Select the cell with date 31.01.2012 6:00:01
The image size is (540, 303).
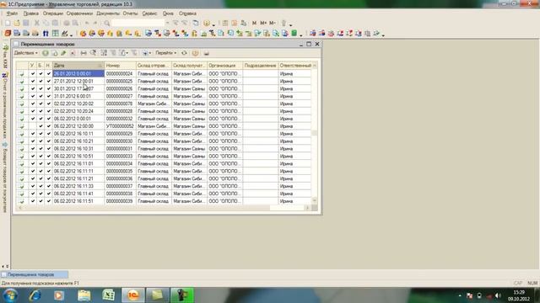(78, 96)
